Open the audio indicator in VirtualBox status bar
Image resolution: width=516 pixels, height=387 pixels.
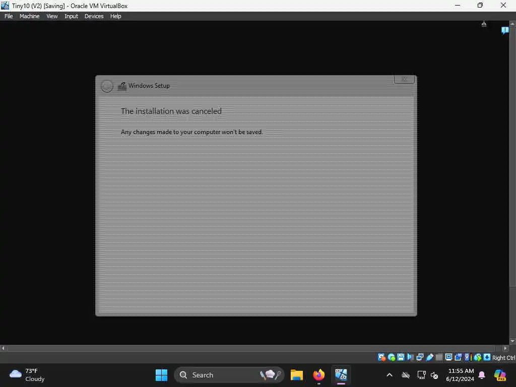click(410, 357)
